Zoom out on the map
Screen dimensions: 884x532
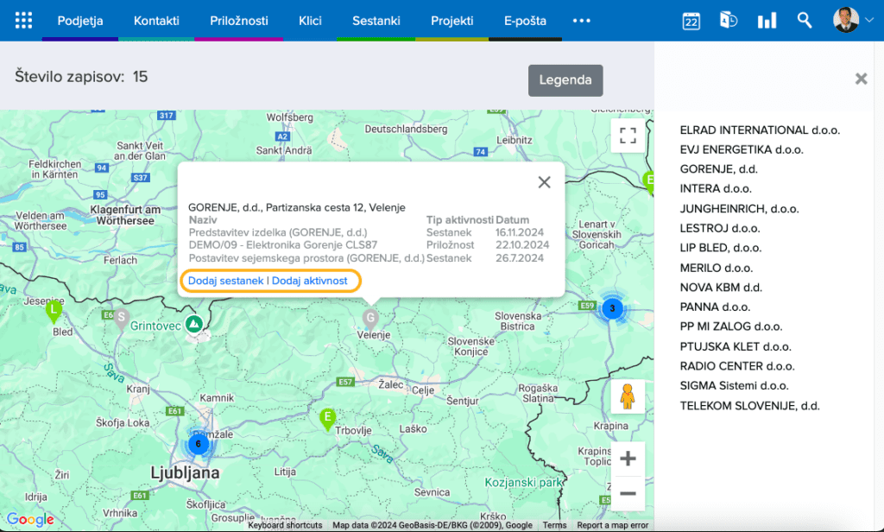[x=628, y=494]
